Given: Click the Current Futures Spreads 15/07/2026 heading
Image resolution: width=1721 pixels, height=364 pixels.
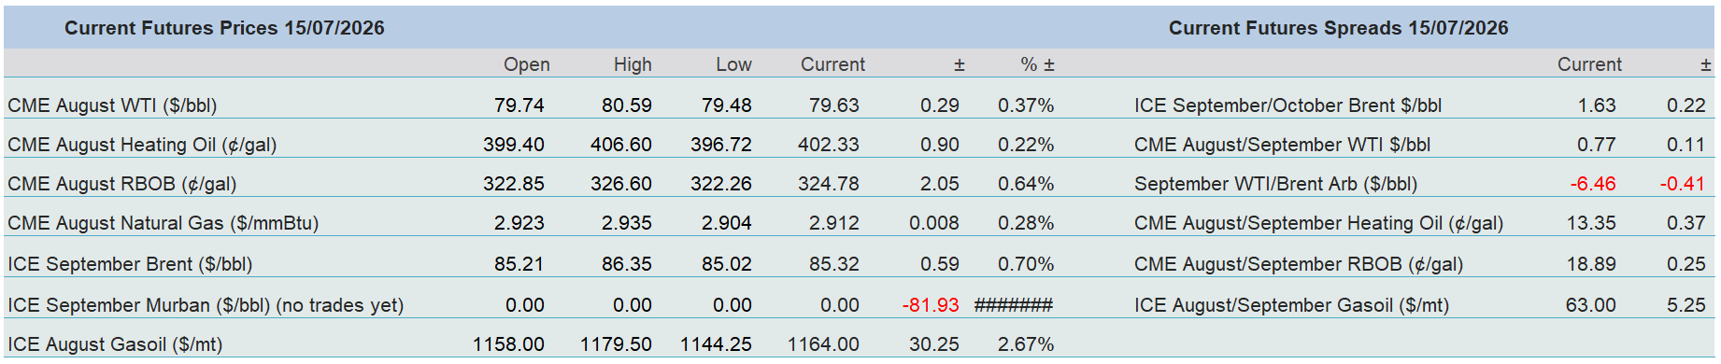Looking at the screenshot, I should tap(1338, 28).
